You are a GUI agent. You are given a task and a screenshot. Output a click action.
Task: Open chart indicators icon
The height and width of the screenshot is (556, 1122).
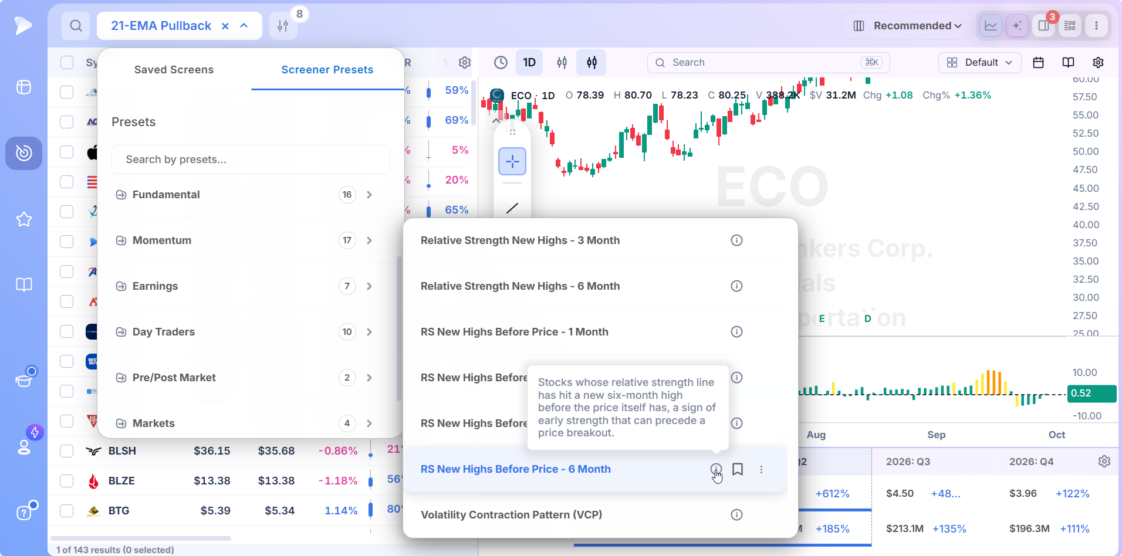562,63
